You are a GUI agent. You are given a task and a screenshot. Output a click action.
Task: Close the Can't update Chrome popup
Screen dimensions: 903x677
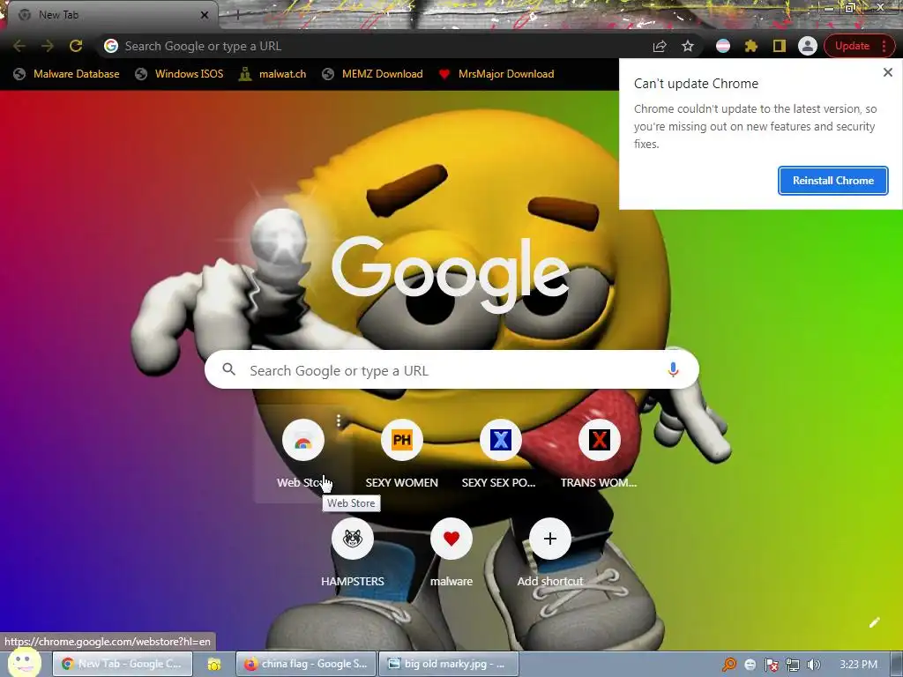[x=887, y=72]
